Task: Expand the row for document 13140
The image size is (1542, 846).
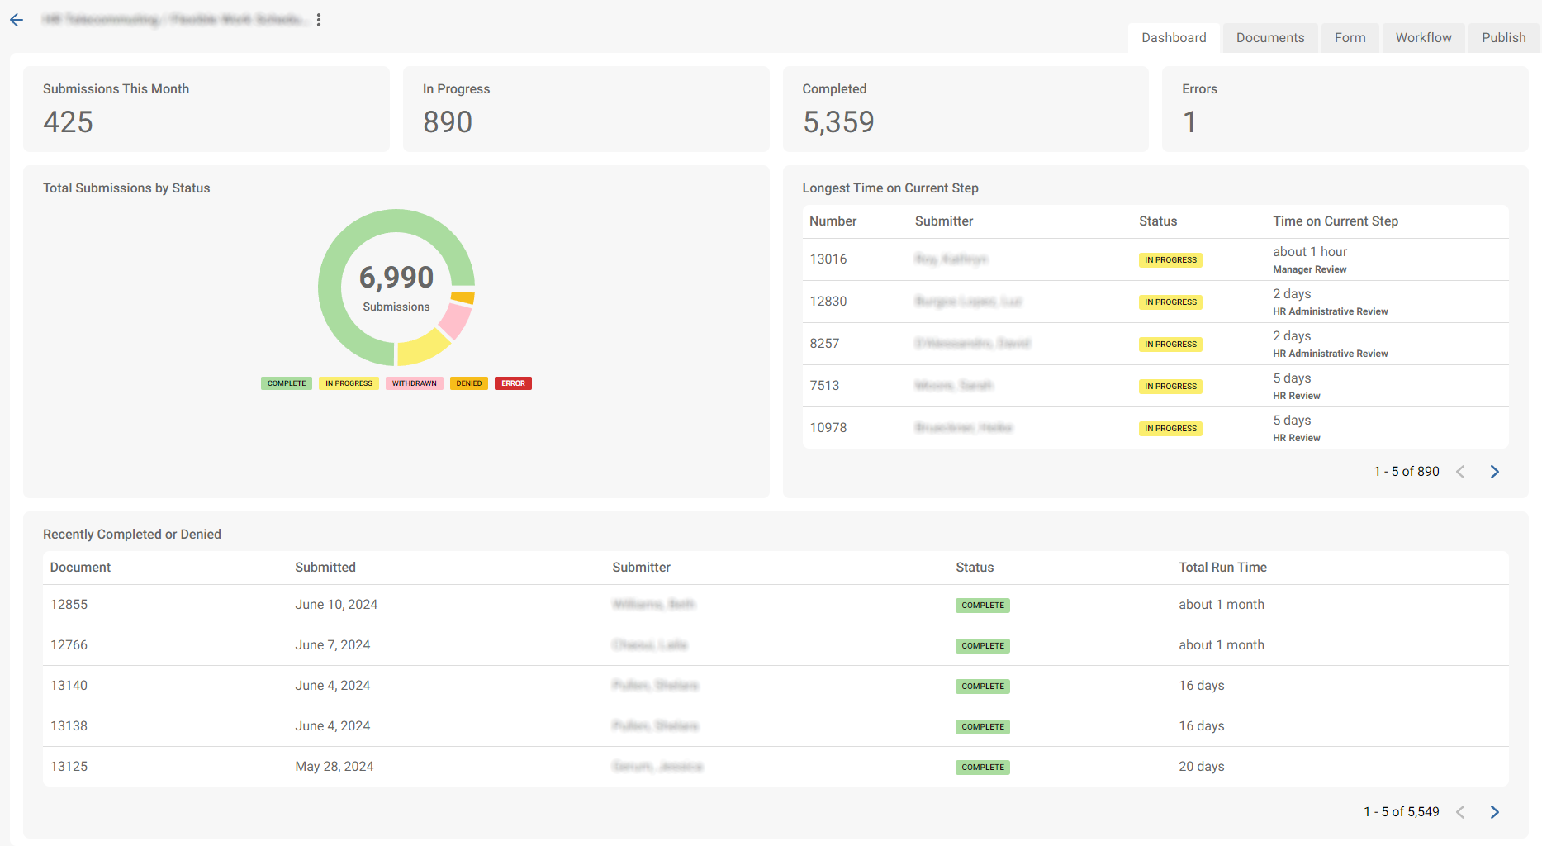Action: [x=69, y=685]
